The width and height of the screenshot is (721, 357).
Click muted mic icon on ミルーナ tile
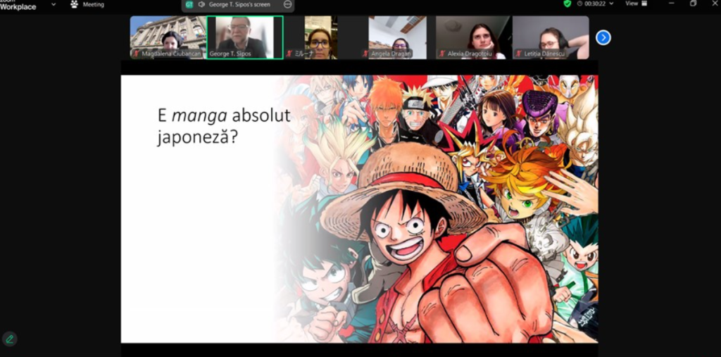tap(289, 54)
